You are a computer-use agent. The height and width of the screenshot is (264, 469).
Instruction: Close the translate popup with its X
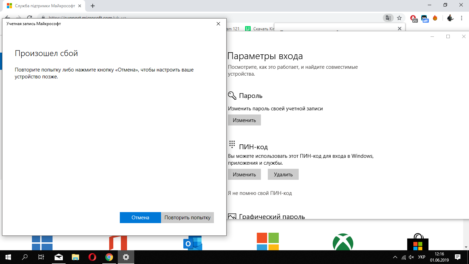click(x=399, y=29)
